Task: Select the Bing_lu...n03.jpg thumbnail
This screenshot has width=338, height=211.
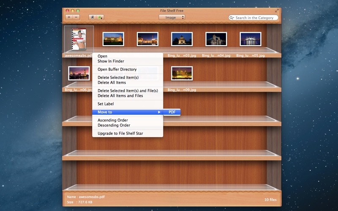Action: pyautogui.click(x=182, y=39)
